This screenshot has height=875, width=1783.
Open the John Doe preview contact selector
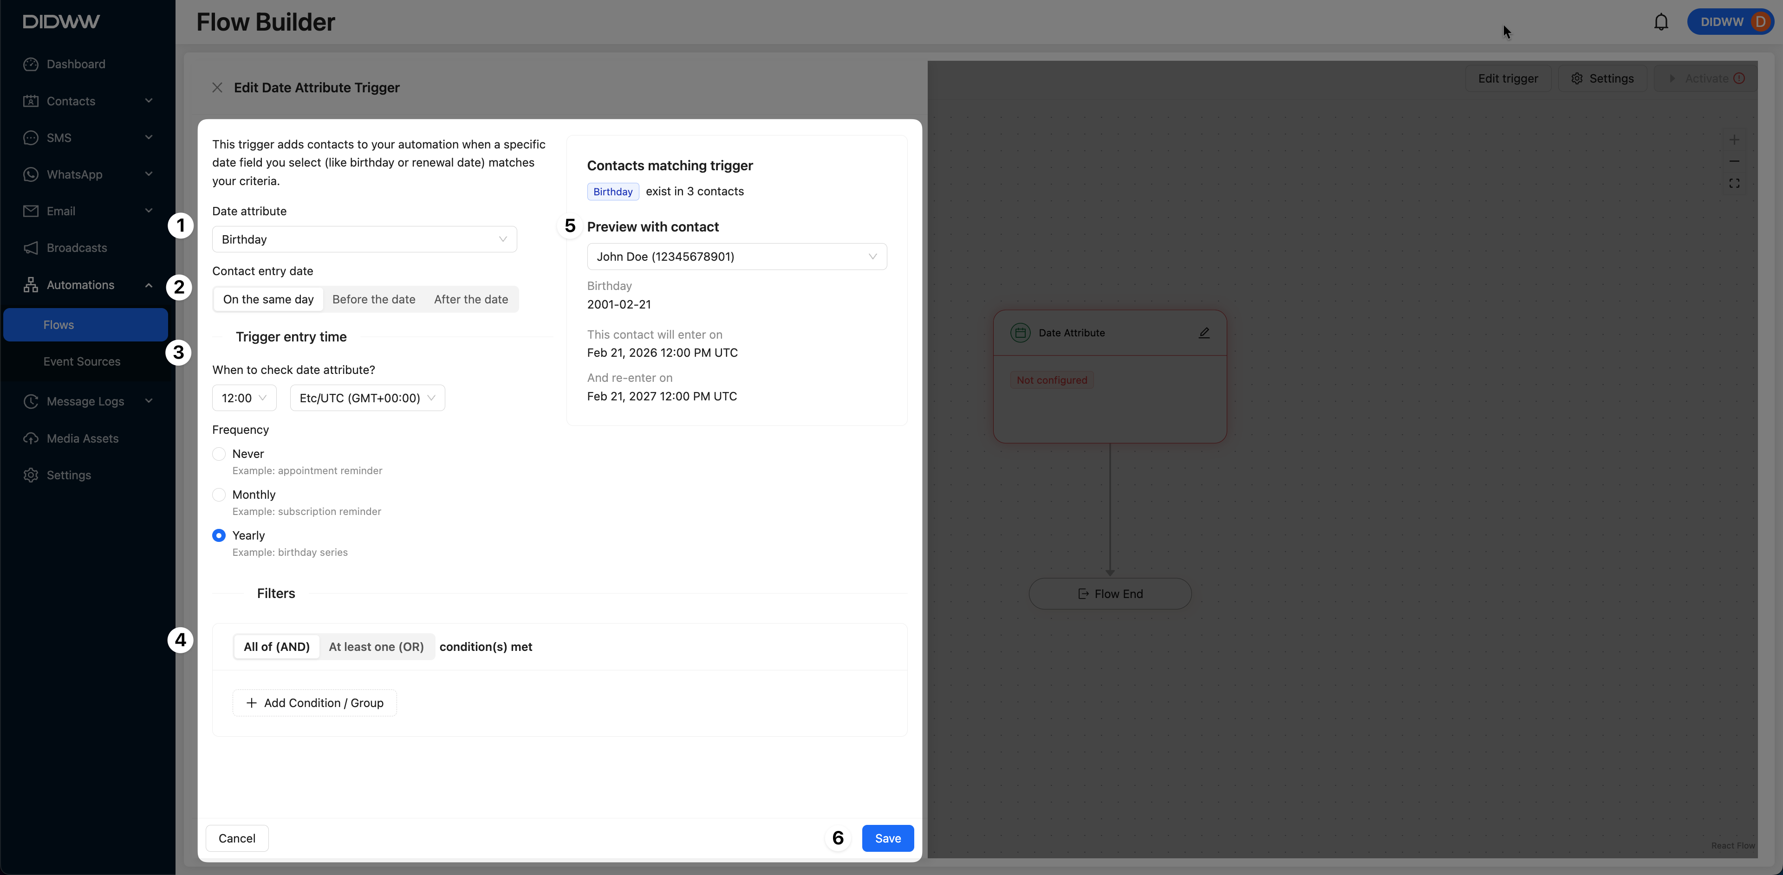tap(736, 257)
